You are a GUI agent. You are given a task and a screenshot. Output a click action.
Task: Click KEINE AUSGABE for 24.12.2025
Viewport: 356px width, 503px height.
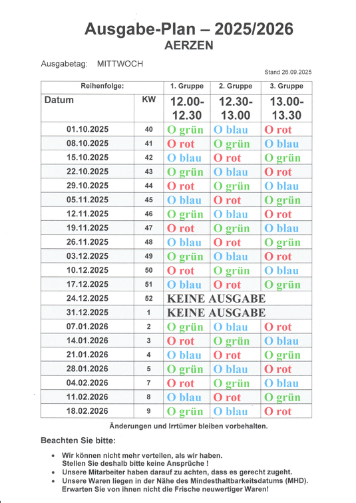[216, 299]
